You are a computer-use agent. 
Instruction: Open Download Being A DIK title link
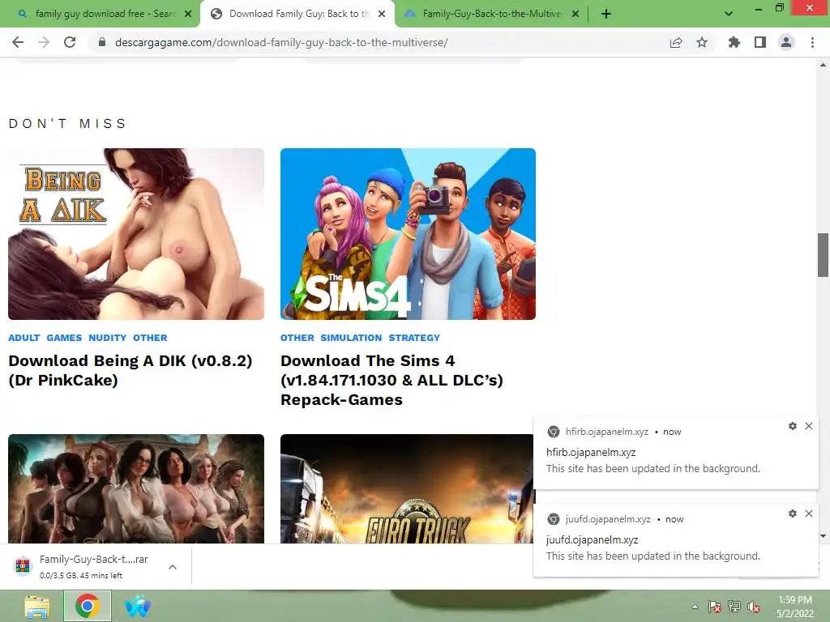pyautogui.click(x=130, y=370)
